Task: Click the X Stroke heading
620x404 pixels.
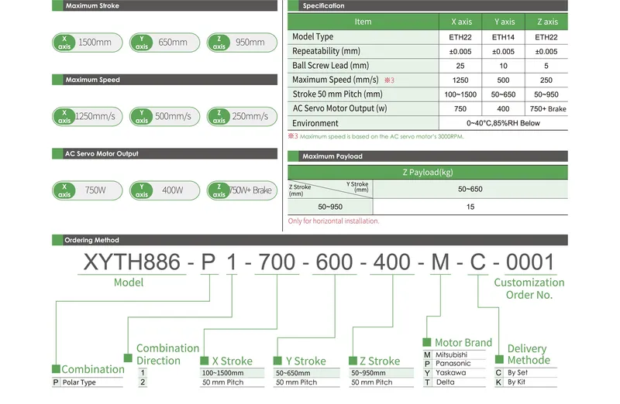Action: coord(232,361)
